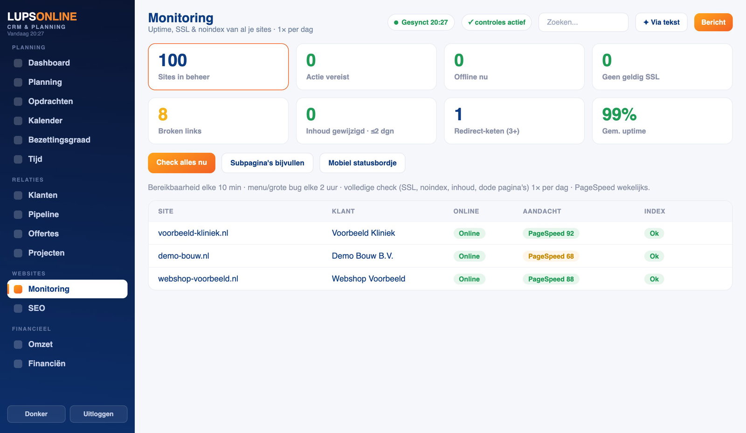Select the 8 Broken links card
The image size is (746, 433).
pyautogui.click(x=218, y=121)
